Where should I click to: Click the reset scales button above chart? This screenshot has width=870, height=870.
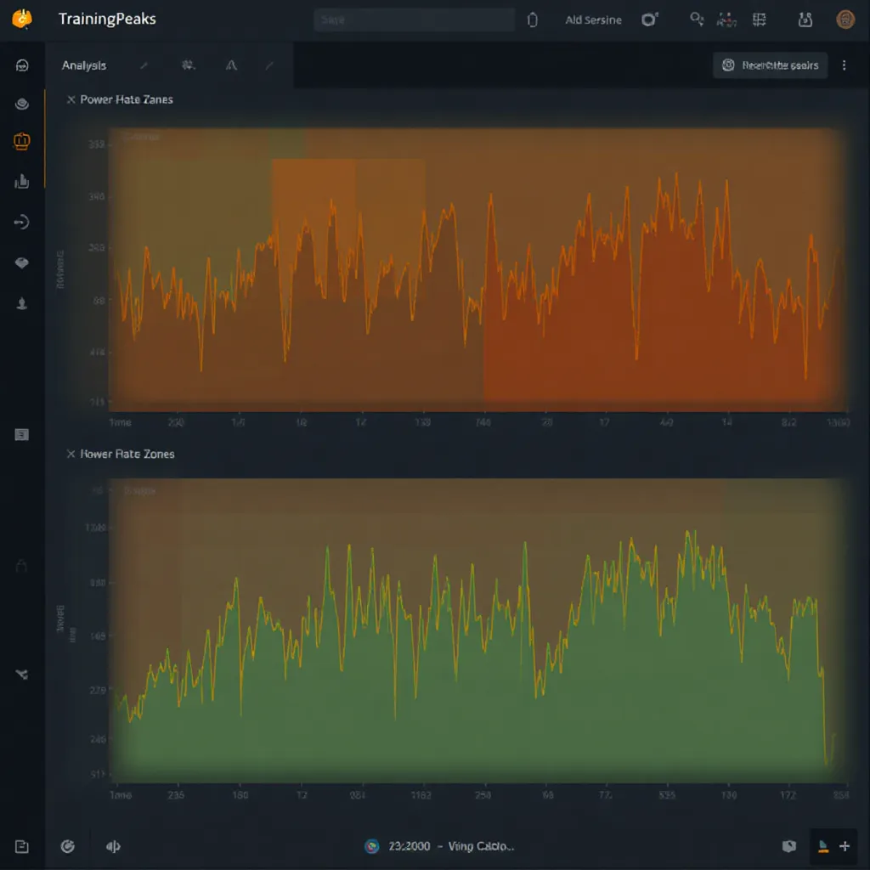click(x=770, y=65)
